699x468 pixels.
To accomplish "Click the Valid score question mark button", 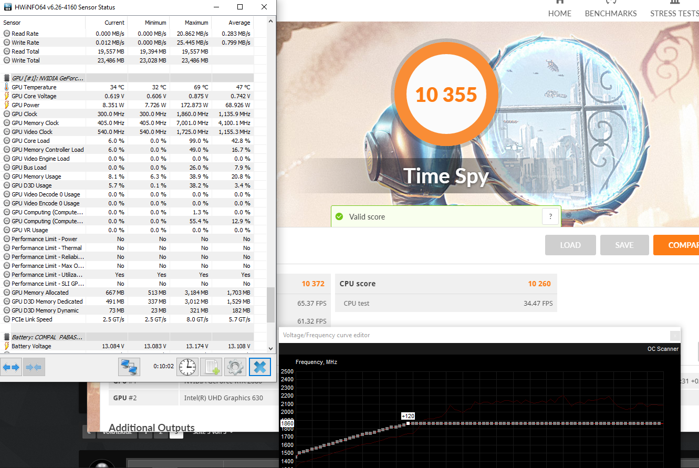I will (550, 216).
